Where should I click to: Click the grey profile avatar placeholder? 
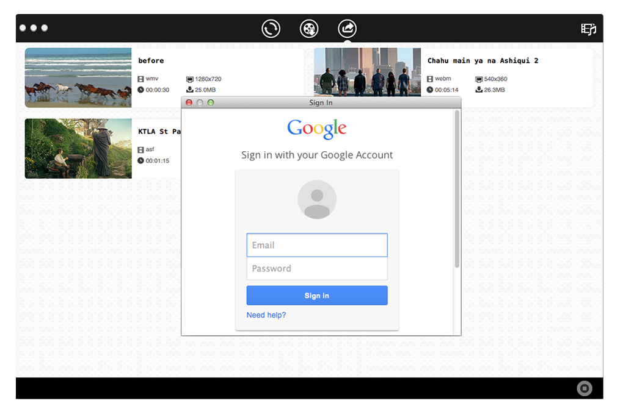[317, 199]
